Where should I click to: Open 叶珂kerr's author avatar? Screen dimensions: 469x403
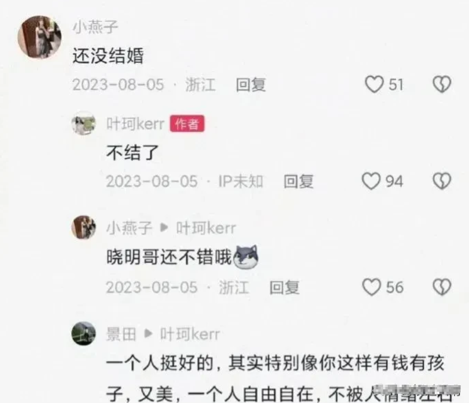[x=84, y=123]
